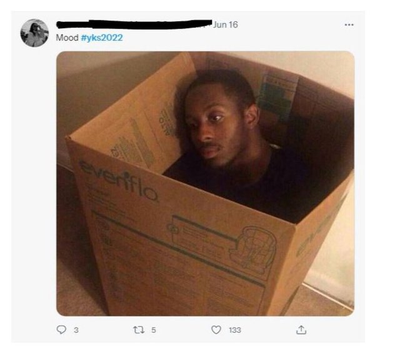Open the attached photo of man in box
Screen dimensions: 400x361
click(x=205, y=183)
